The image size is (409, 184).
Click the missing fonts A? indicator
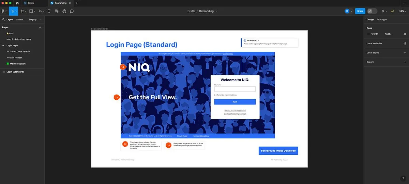tap(393, 11)
